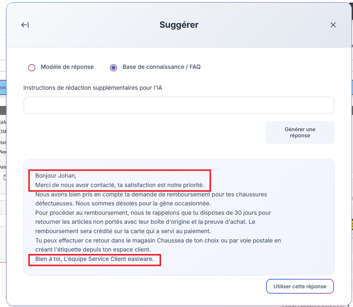
Task: Click the back arrow icon in the header
Action: tap(25, 25)
